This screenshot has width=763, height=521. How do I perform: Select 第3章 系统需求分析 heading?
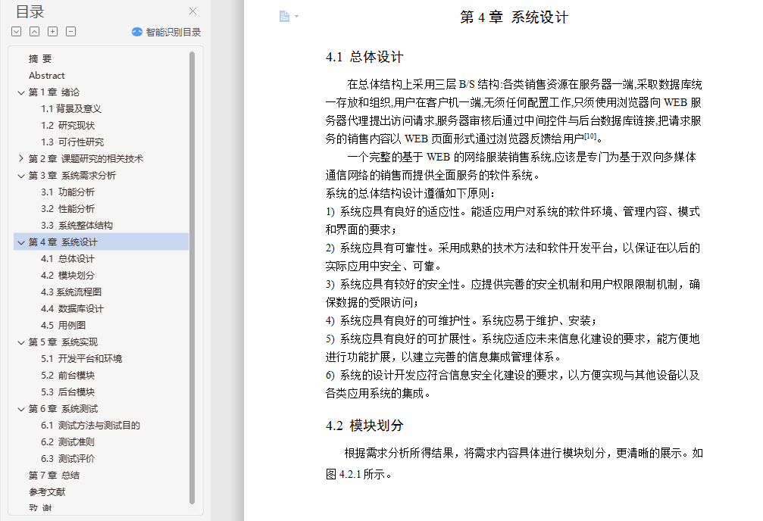click(x=72, y=175)
